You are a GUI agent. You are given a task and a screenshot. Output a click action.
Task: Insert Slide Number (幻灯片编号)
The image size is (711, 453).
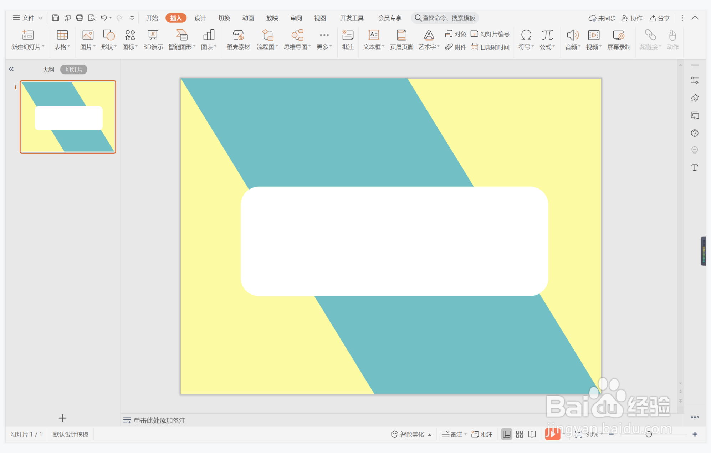click(490, 34)
